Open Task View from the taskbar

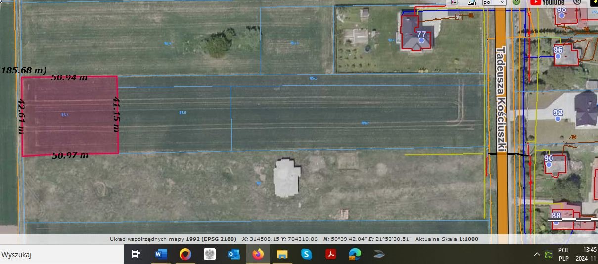(136, 255)
